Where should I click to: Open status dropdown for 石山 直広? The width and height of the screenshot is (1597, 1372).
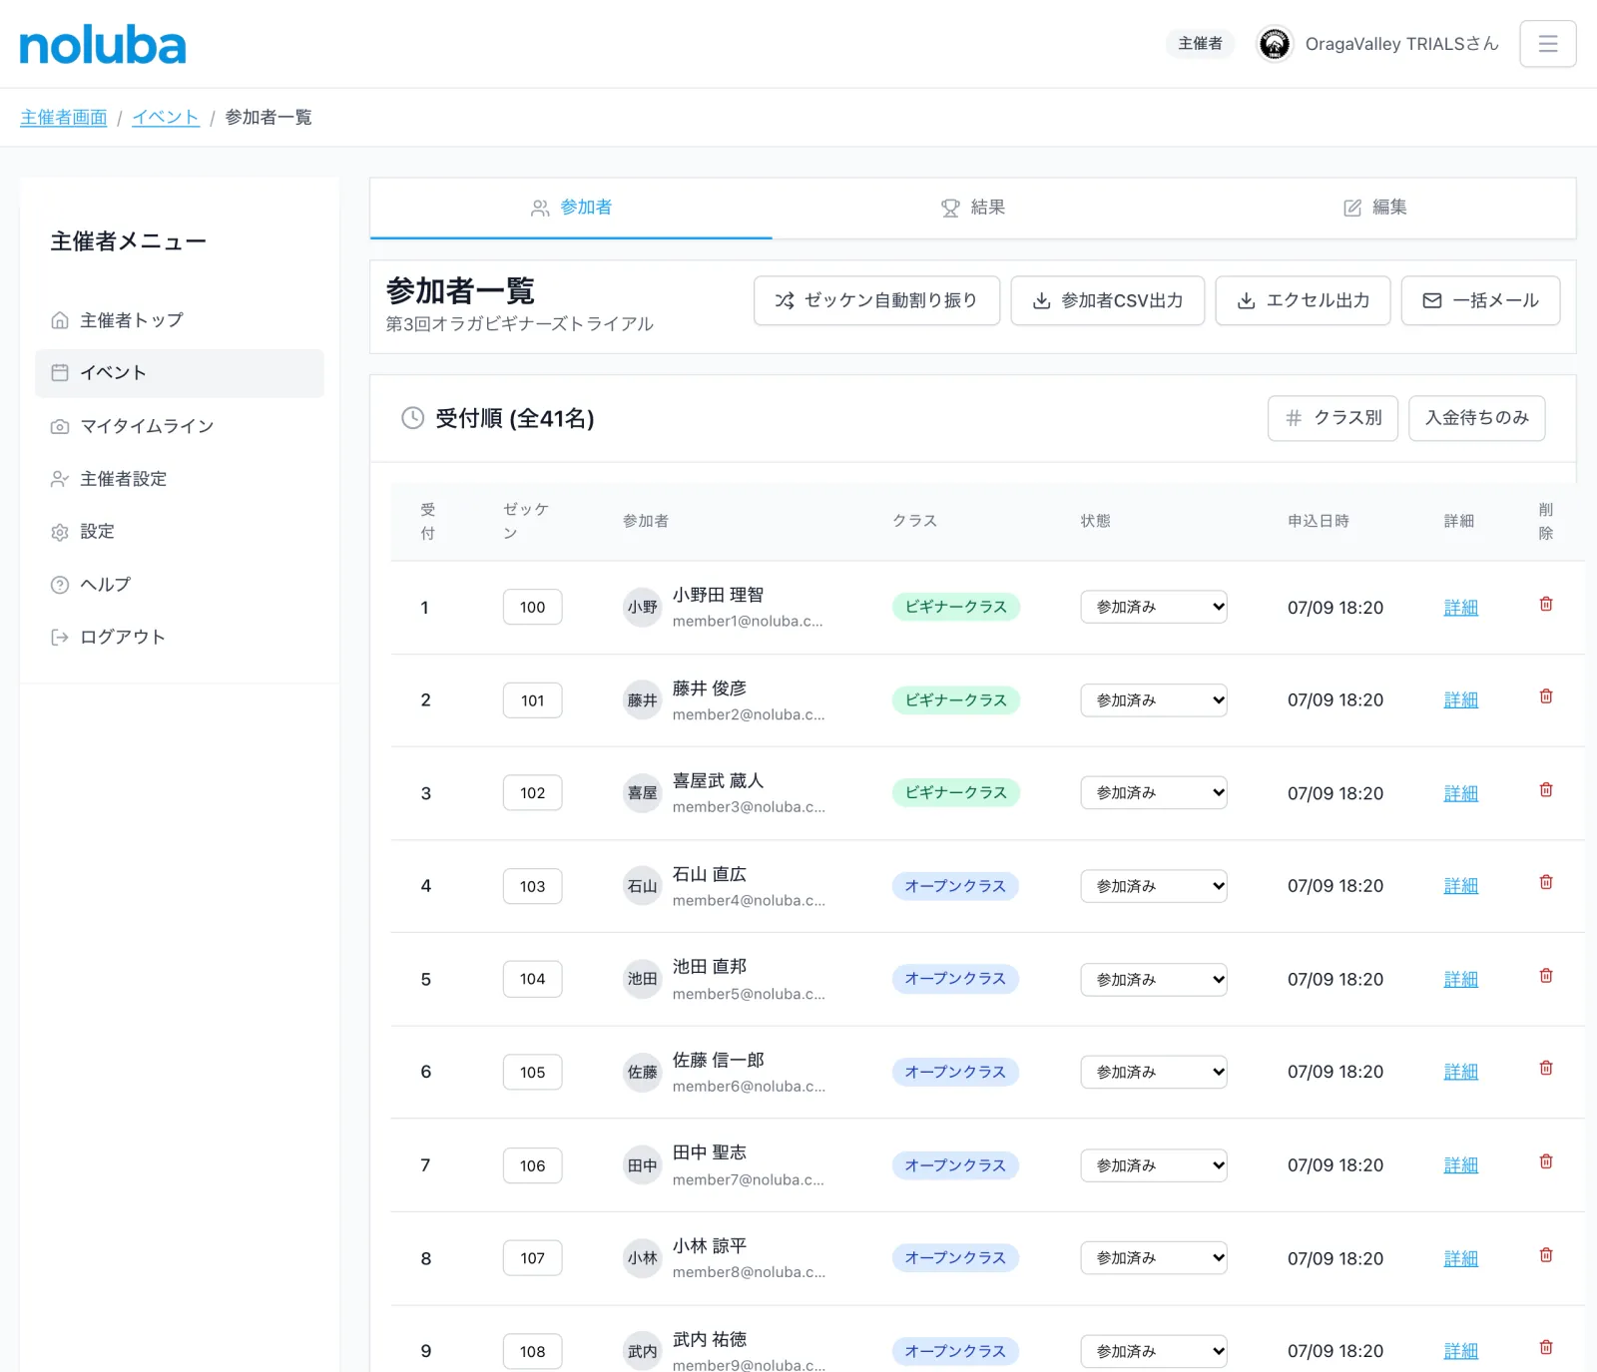(1153, 886)
